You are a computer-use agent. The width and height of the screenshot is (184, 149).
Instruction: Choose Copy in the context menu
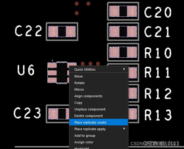tap(78, 103)
